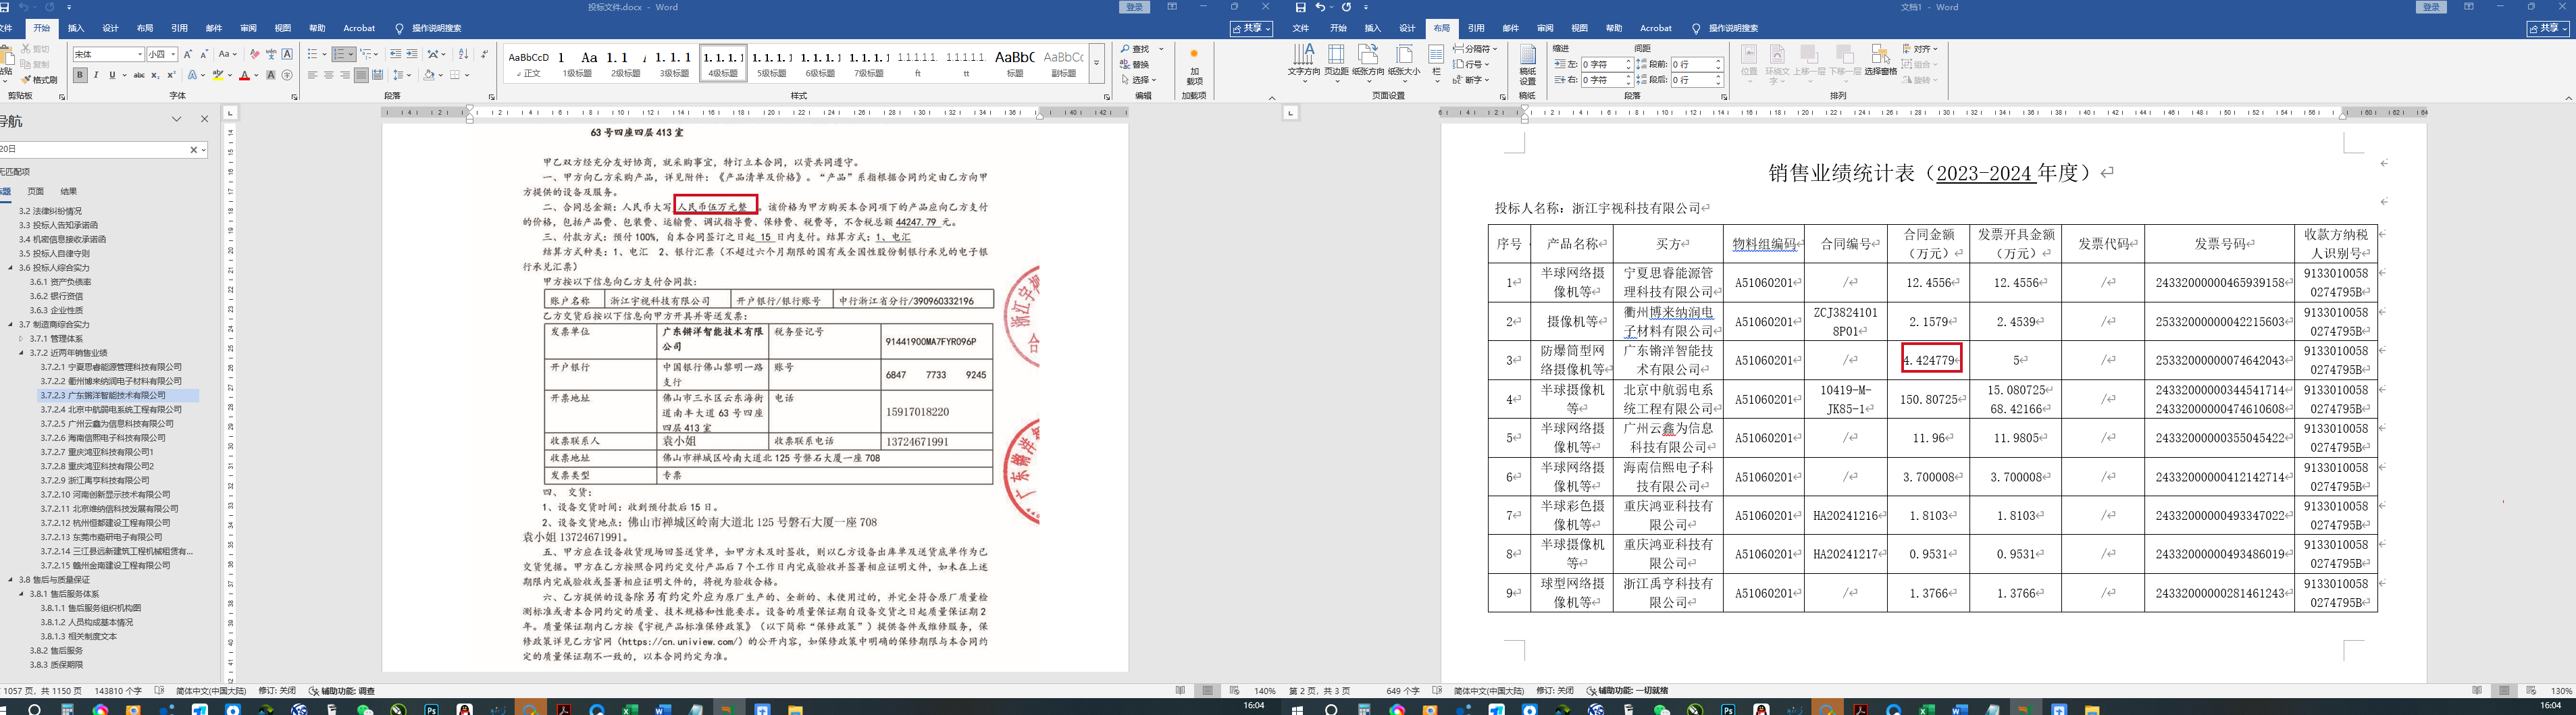2576x715 pixels.
Task: Open 视图 tab in 文档1 window
Action: tap(1579, 28)
